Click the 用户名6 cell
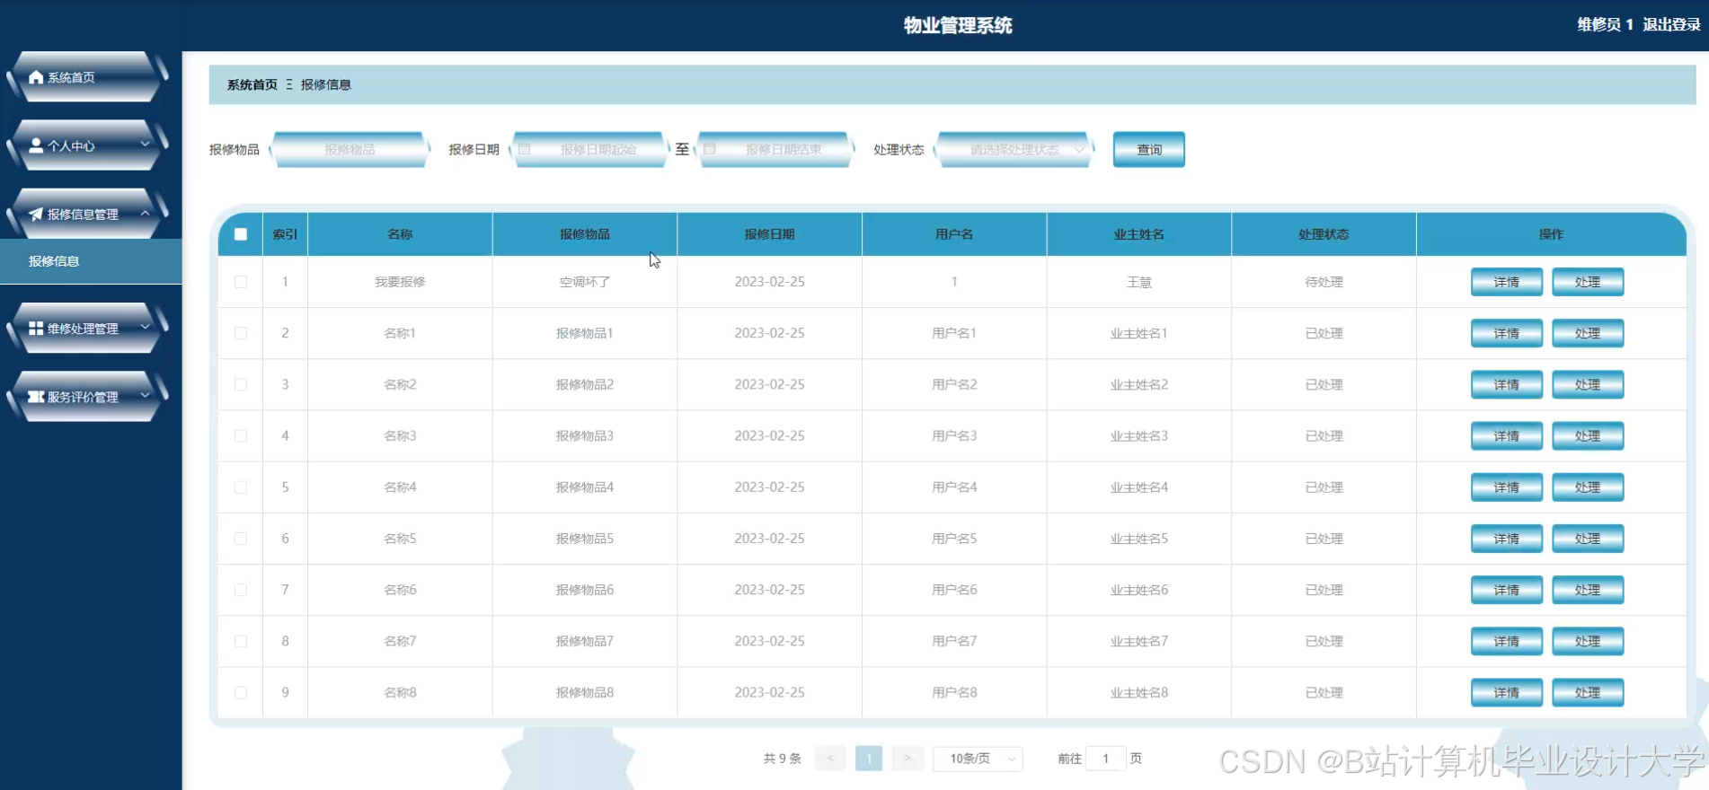This screenshot has width=1709, height=790. click(954, 590)
